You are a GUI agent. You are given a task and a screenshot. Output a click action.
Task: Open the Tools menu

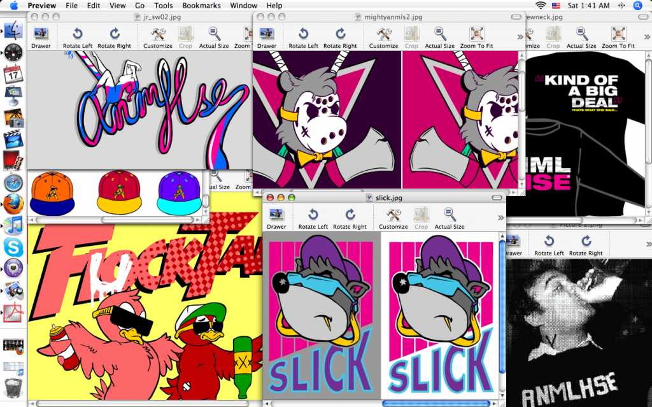(164, 5)
